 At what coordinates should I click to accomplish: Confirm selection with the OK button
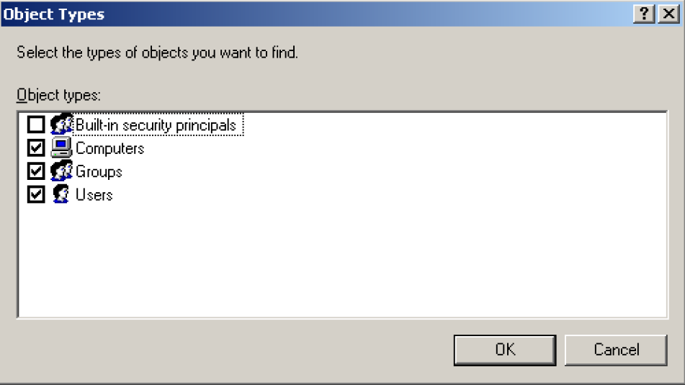(505, 350)
